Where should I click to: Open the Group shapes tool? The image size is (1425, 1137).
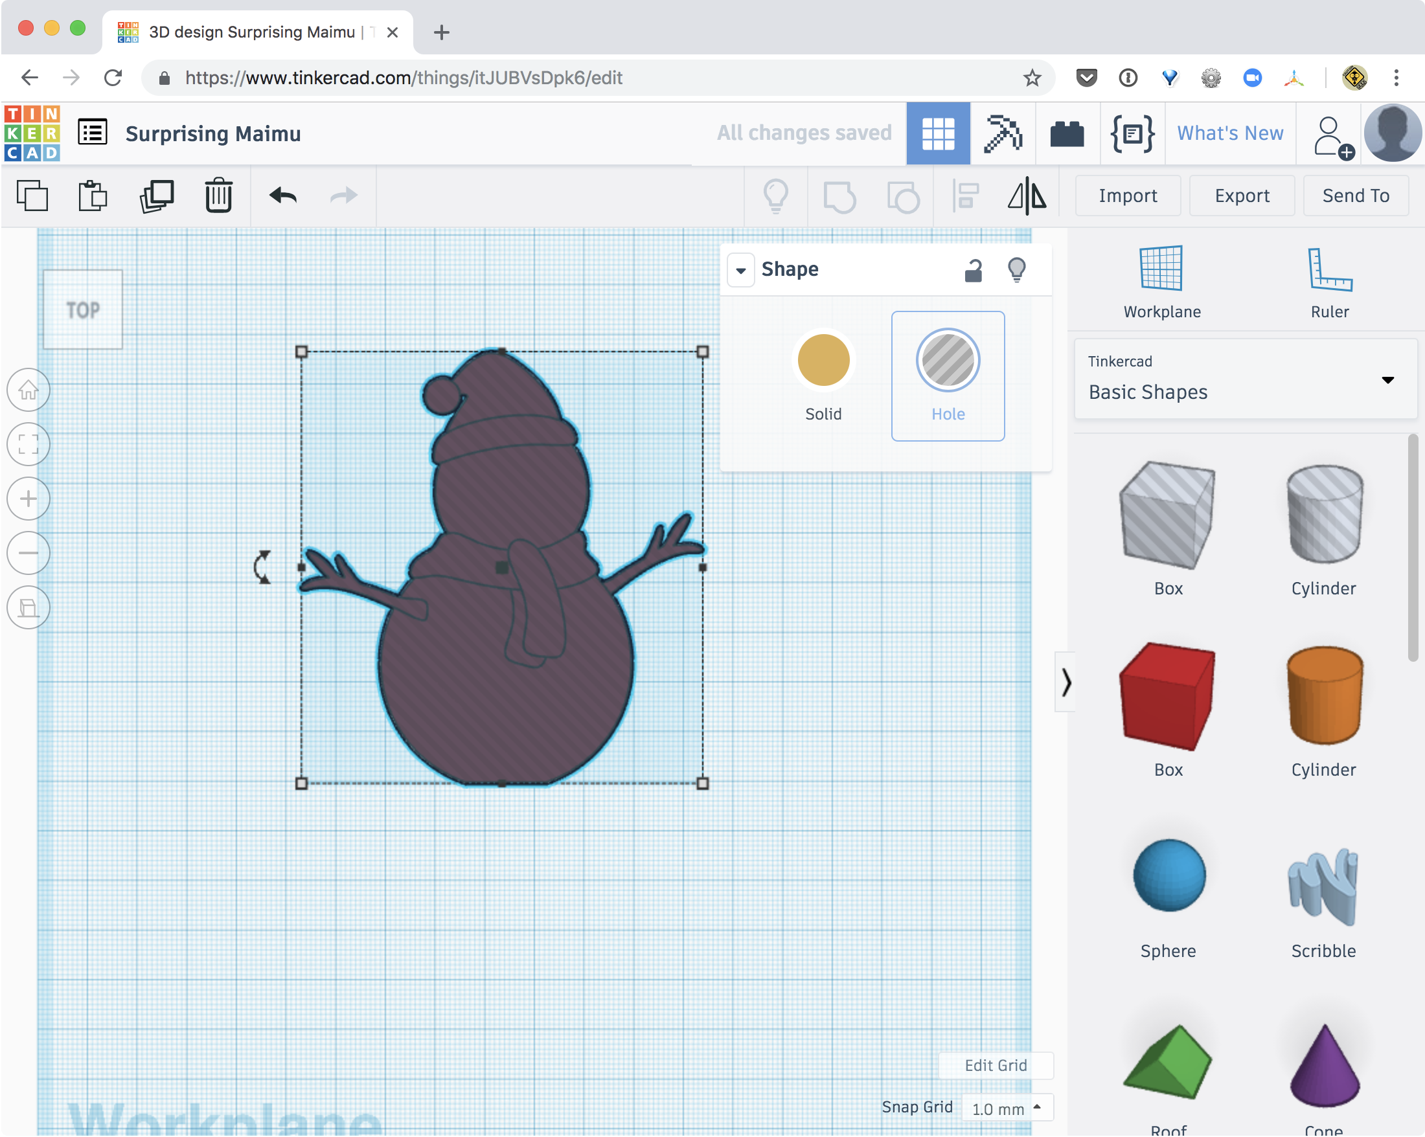pos(840,196)
